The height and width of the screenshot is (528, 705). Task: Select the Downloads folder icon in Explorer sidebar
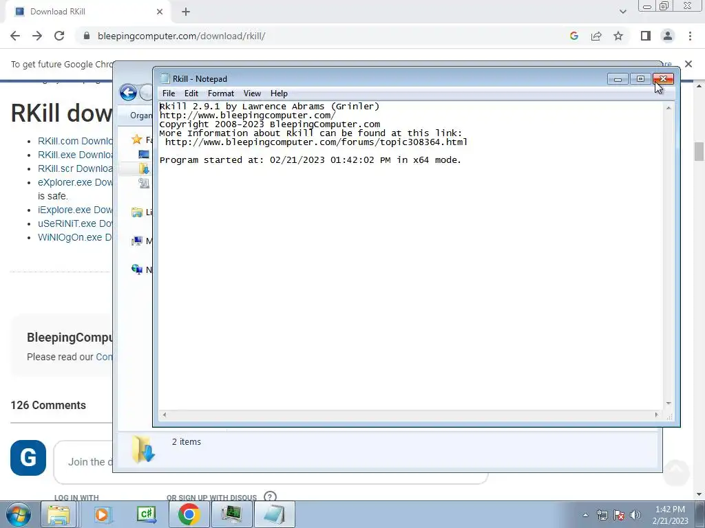144,169
